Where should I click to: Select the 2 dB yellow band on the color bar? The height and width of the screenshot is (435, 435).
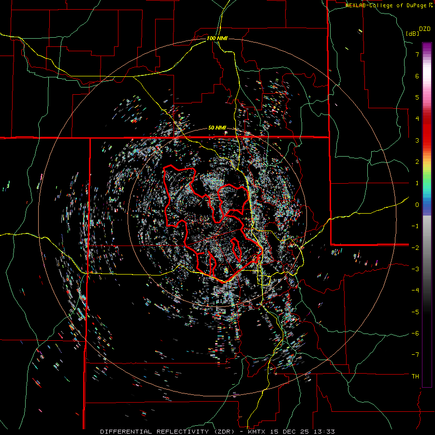(x=427, y=162)
